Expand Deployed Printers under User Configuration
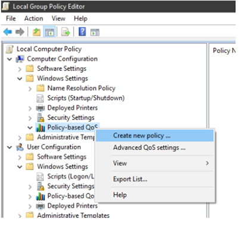The width and height of the screenshot is (240, 225). point(30,207)
